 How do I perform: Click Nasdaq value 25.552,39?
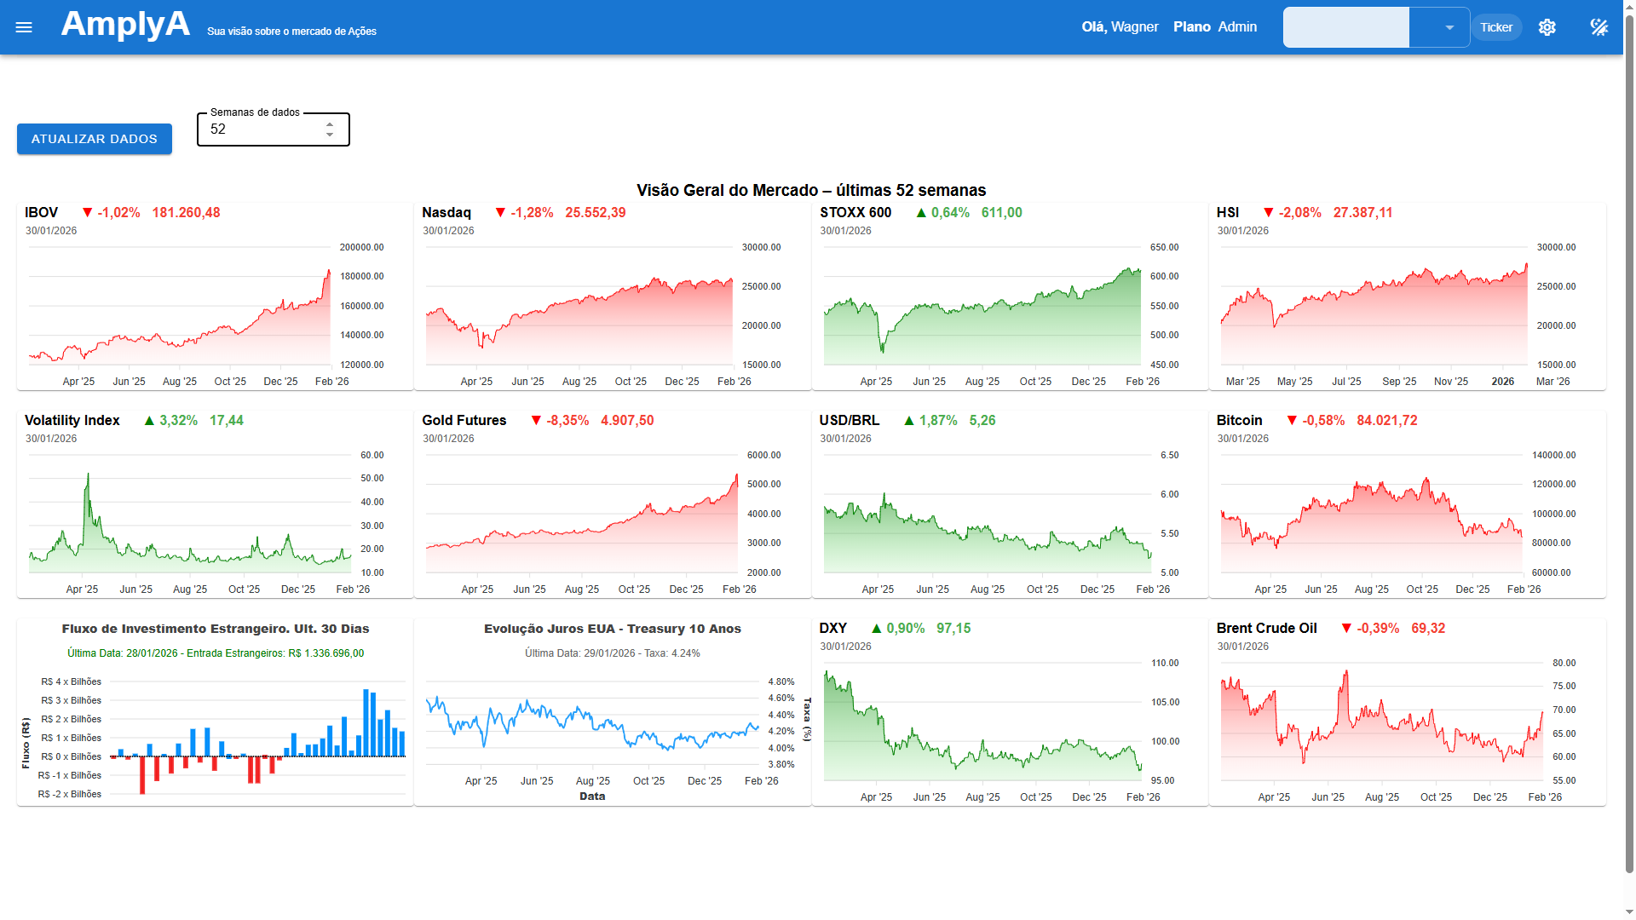[x=596, y=213]
